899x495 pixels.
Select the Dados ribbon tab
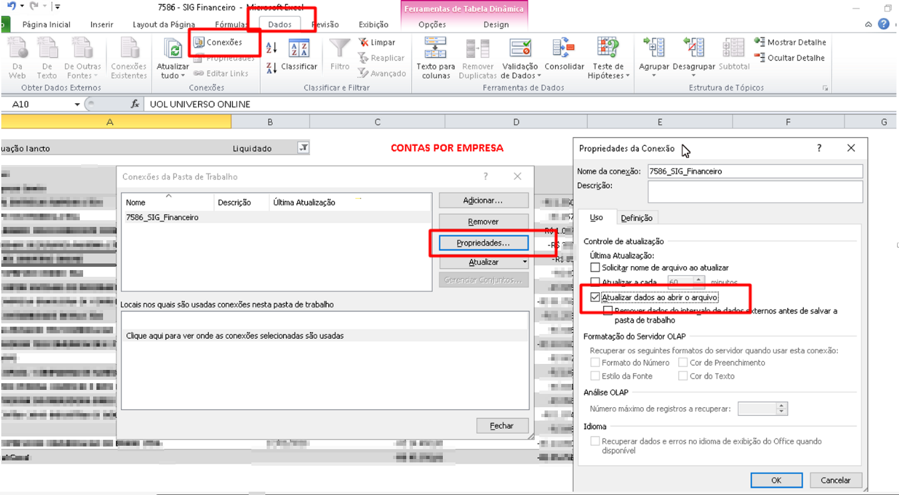280,25
